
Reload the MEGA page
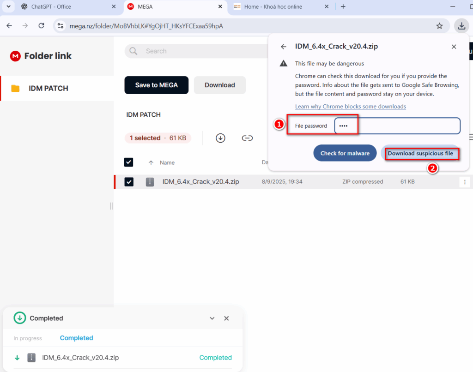[41, 26]
